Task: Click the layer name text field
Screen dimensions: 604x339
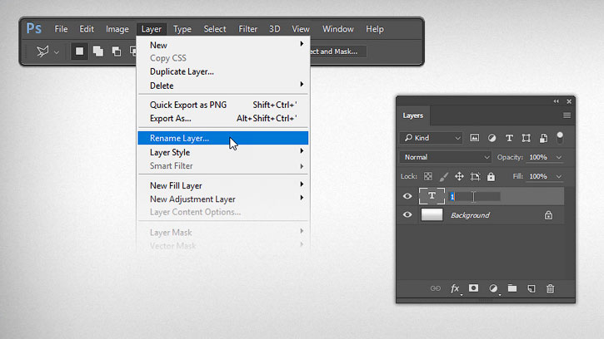Action: pos(475,196)
